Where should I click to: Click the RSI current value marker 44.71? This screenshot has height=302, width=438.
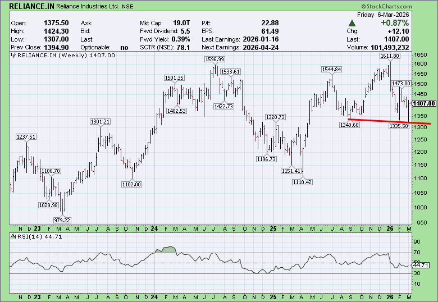coord(421,265)
